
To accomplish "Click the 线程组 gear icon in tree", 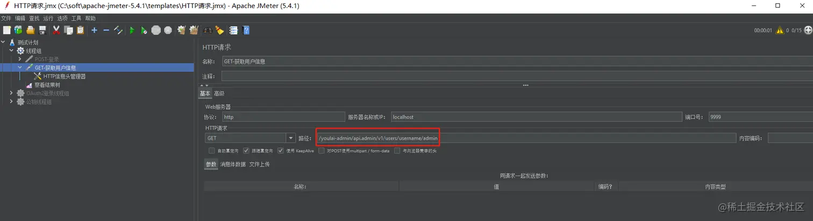I will pos(21,51).
